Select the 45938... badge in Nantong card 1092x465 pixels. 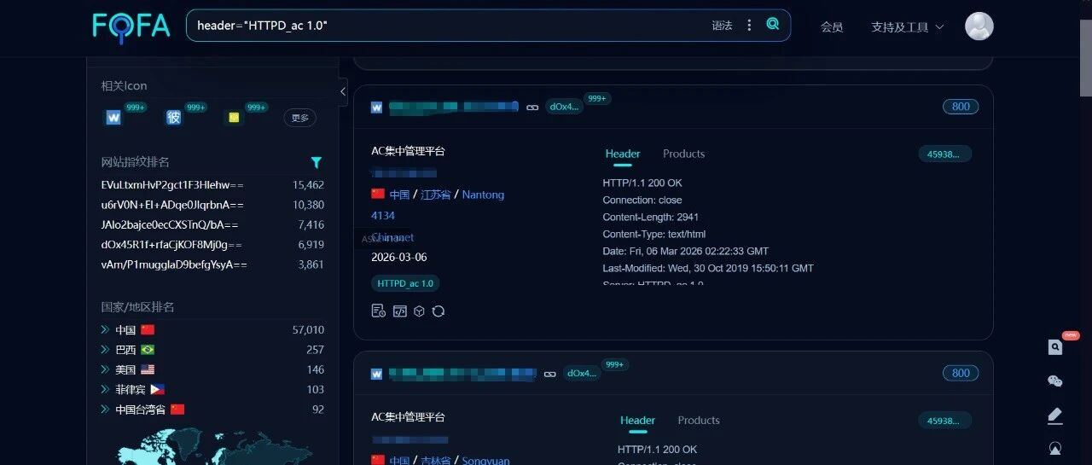[x=944, y=154]
